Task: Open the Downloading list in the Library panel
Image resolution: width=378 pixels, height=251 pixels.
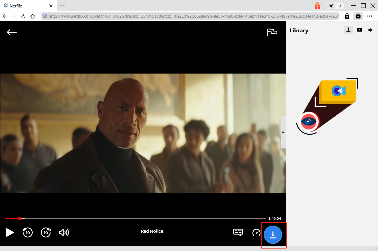Action: pyautogui.click(x=348, y=30)
